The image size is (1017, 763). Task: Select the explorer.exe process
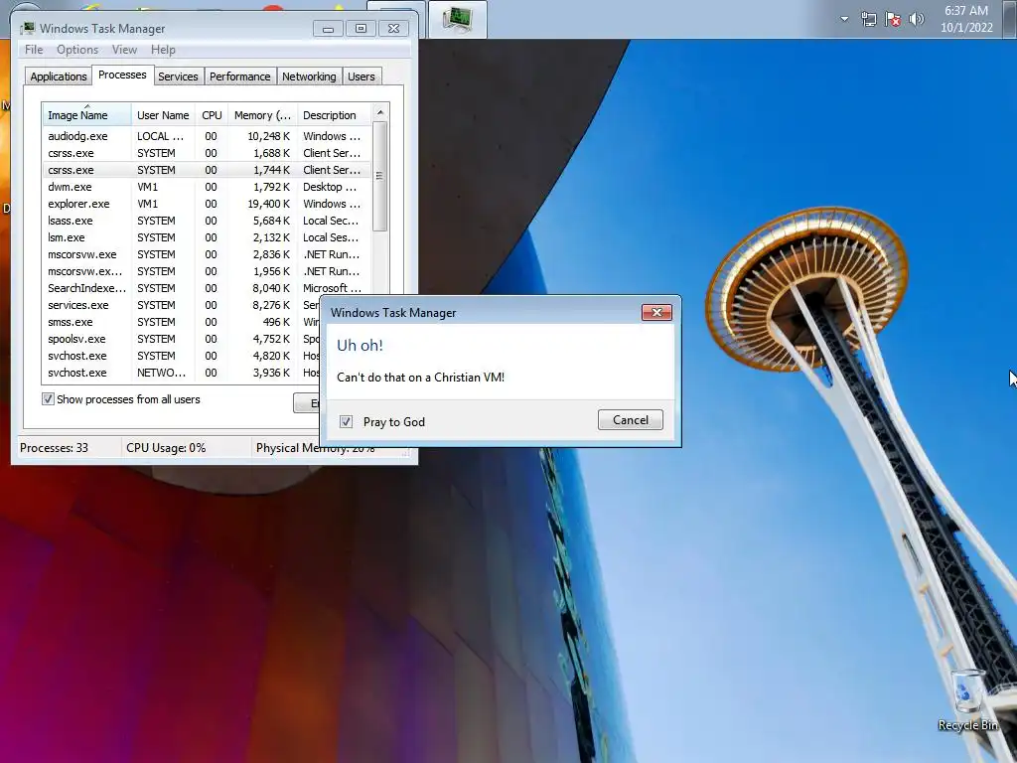207,204
